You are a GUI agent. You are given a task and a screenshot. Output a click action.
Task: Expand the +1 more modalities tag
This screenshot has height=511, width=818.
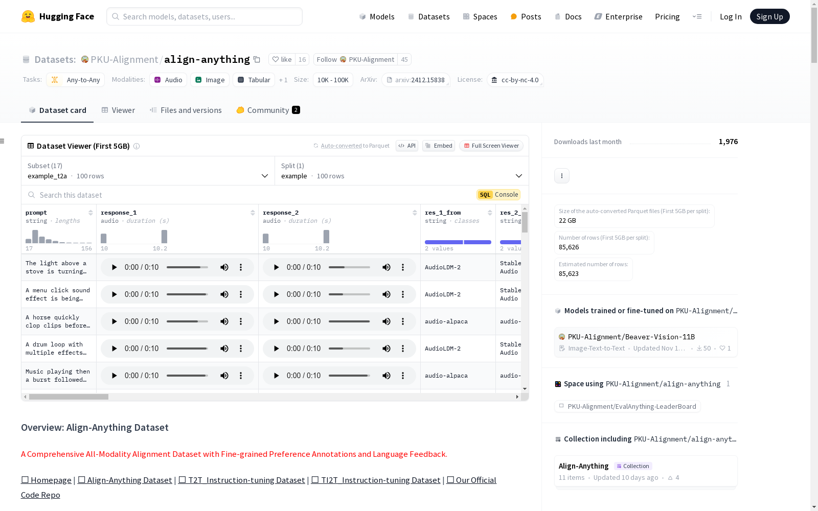[x=283, y=80]
